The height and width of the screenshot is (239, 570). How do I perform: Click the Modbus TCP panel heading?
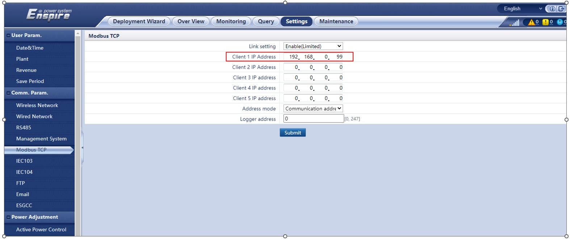104,36
